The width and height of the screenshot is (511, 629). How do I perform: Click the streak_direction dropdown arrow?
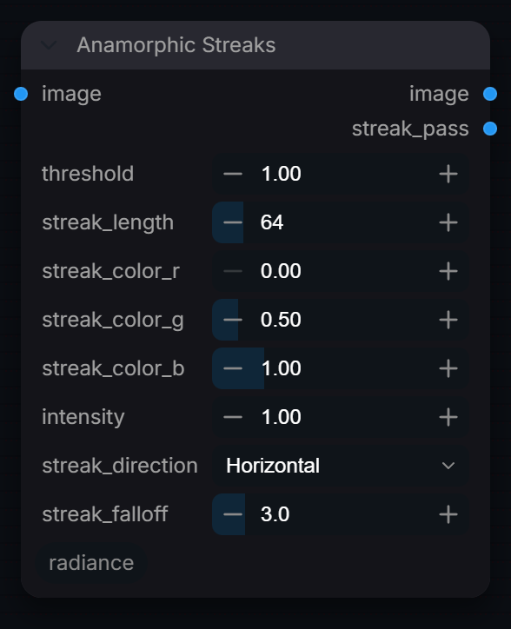tap(448, 466)
